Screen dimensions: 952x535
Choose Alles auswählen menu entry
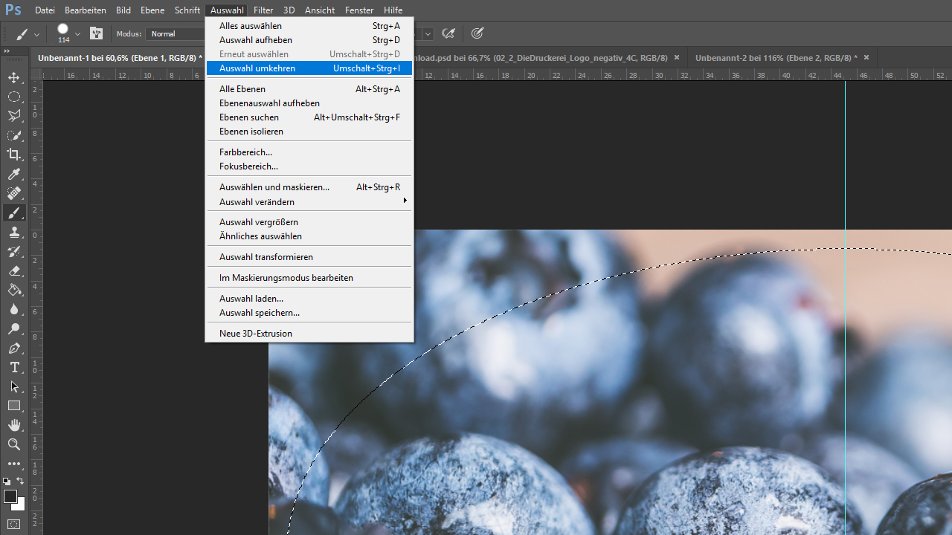[309, 25]
